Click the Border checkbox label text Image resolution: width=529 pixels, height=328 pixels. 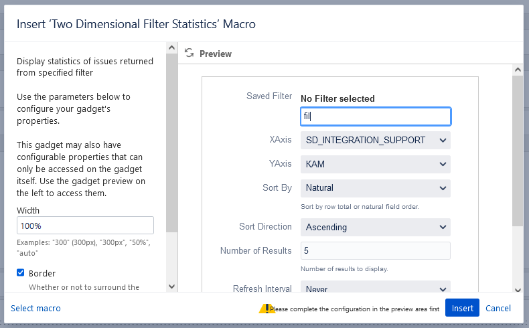click(42, 273)
